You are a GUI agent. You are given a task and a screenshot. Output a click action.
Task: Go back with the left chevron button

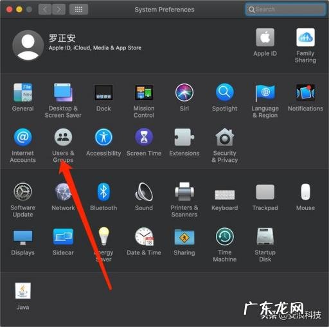pyautogui.click(x=45, y=10)
